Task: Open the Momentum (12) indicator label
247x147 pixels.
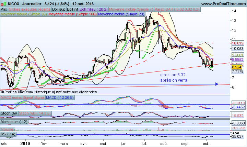Action: coord(14,122)
